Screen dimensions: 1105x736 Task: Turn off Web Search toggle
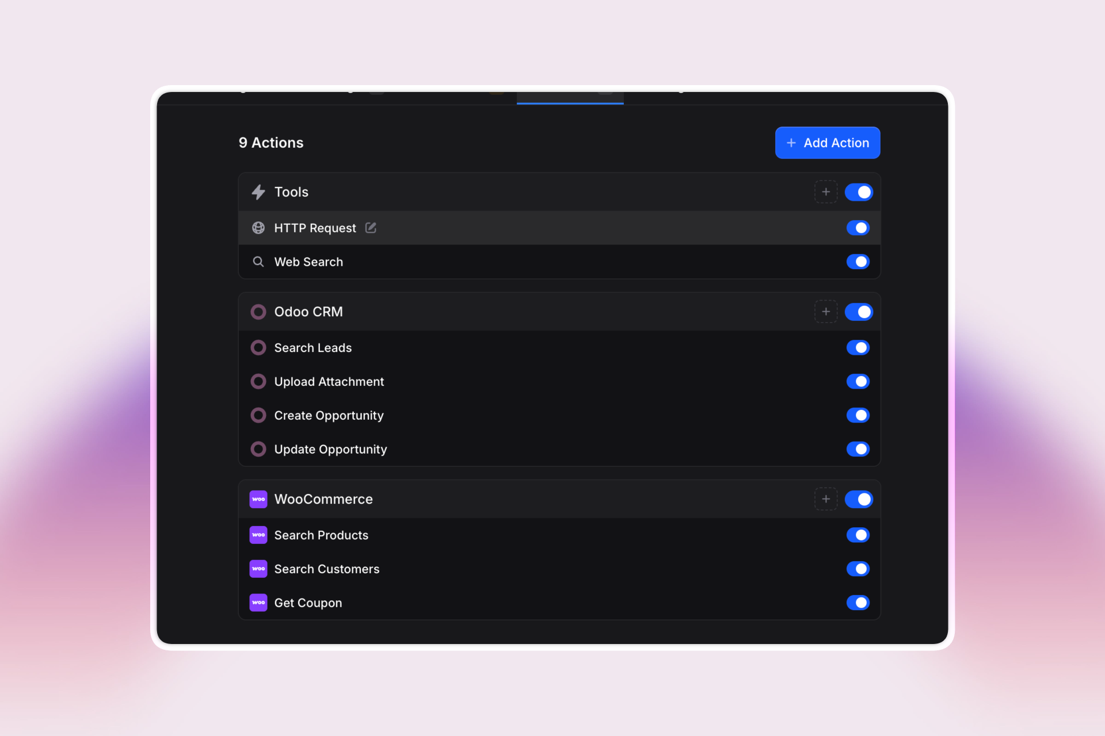click(858, 262)
